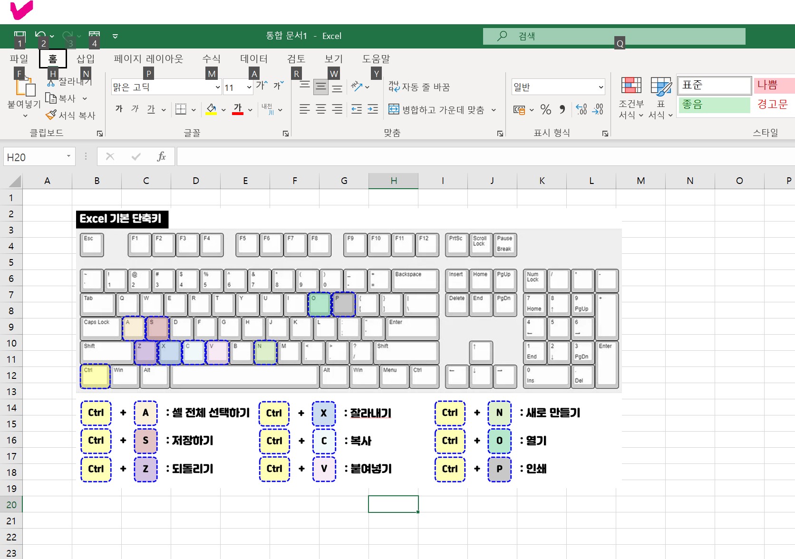The image size is (795, 559).
Task: Open number format group dialog launcher
Action: (x=605, y=134)
